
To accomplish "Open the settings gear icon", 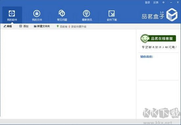I will click(x=163, y=2).
